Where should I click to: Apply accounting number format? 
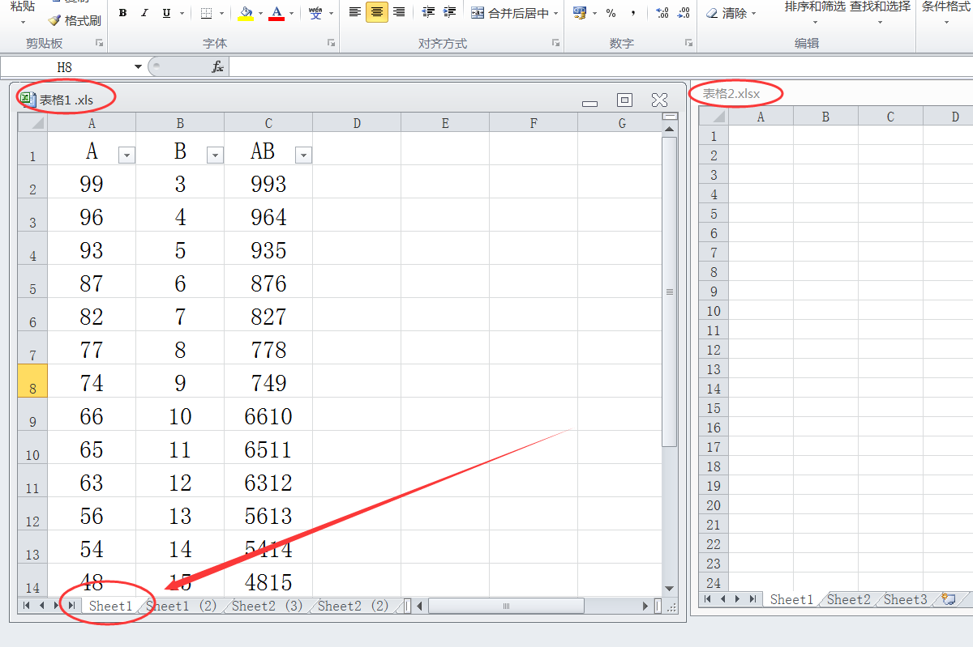579,13
